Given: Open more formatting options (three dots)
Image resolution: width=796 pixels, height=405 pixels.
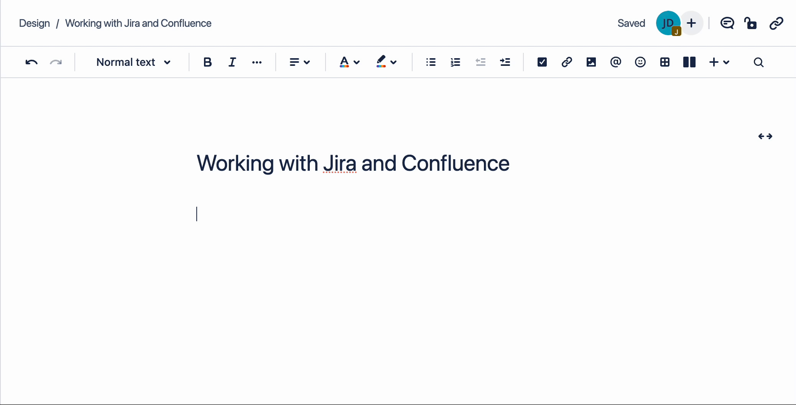Looking at the screenshot, I should (x=257, y=62).
